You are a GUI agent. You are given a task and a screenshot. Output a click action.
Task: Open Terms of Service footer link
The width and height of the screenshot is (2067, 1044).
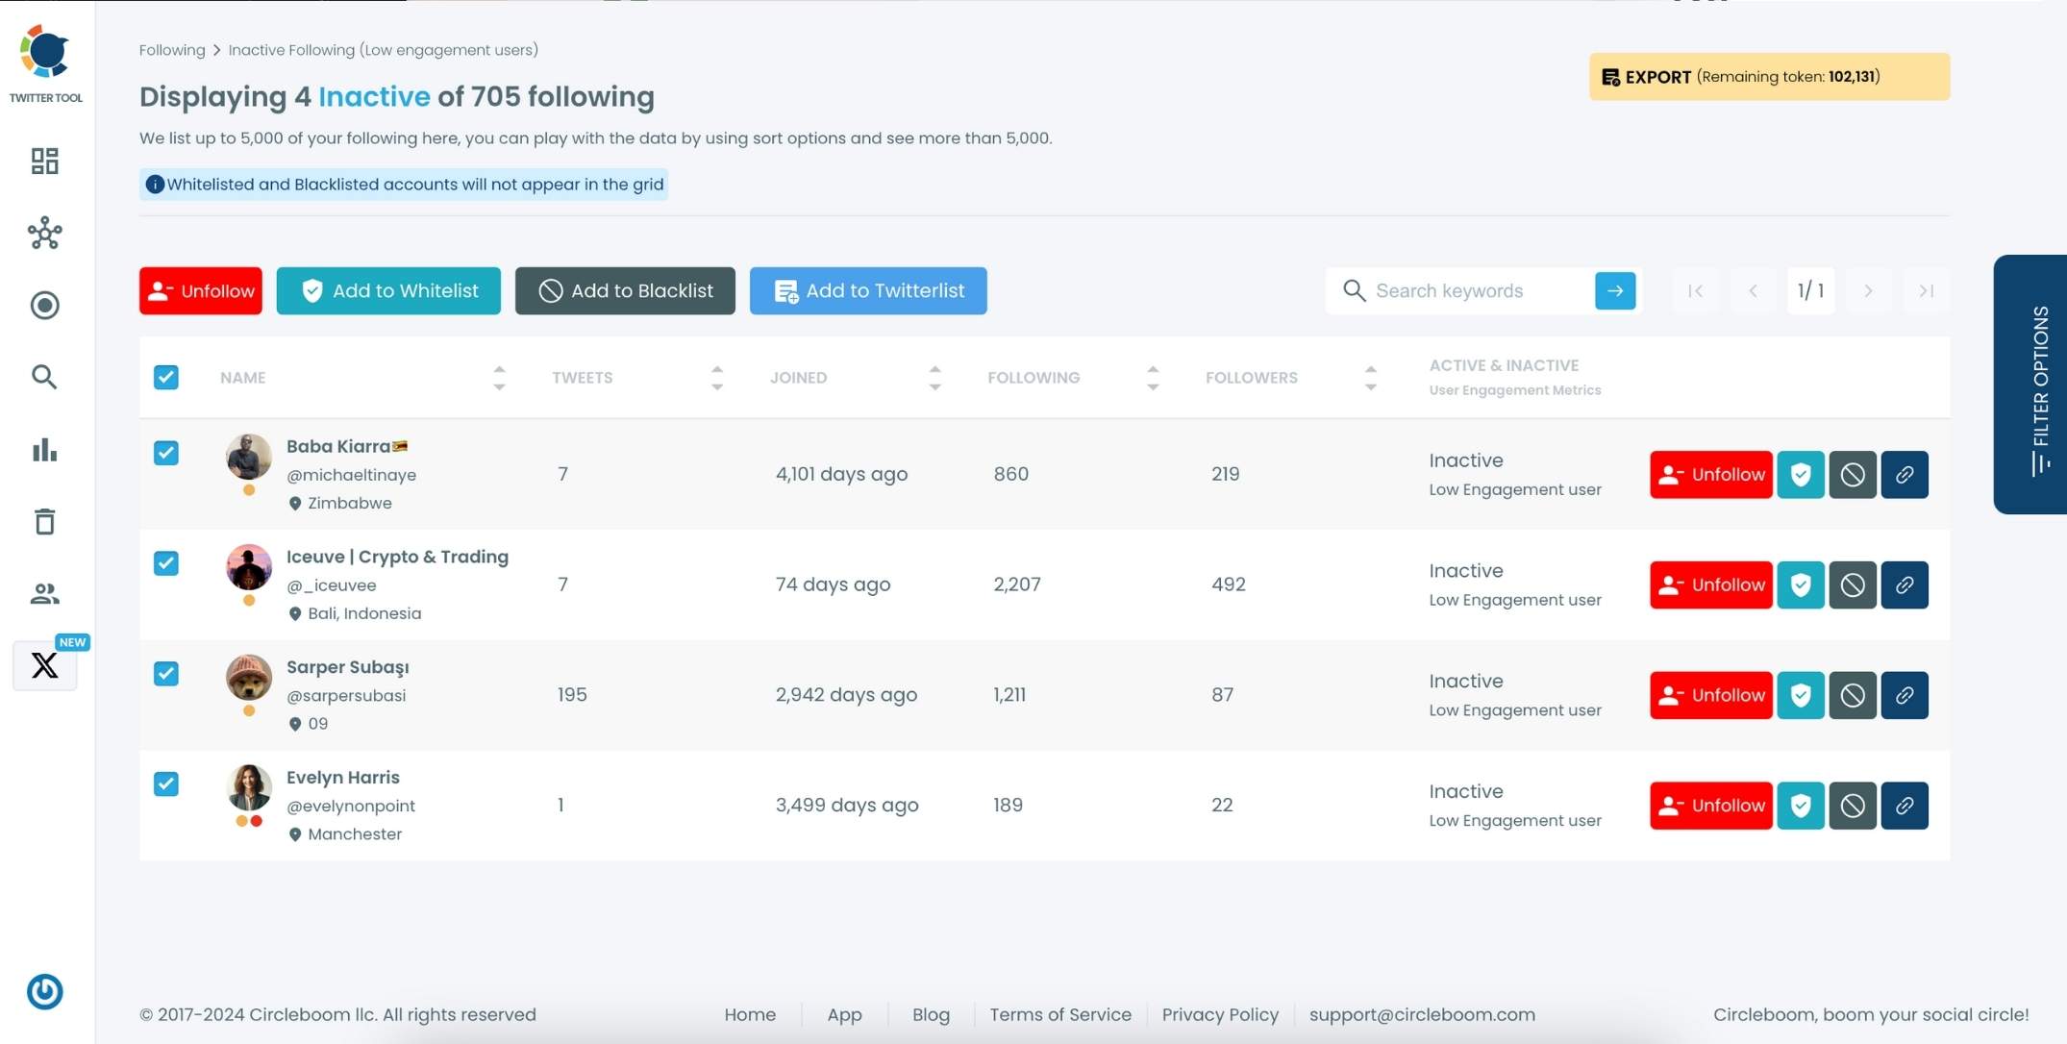pos(1059,1015)
